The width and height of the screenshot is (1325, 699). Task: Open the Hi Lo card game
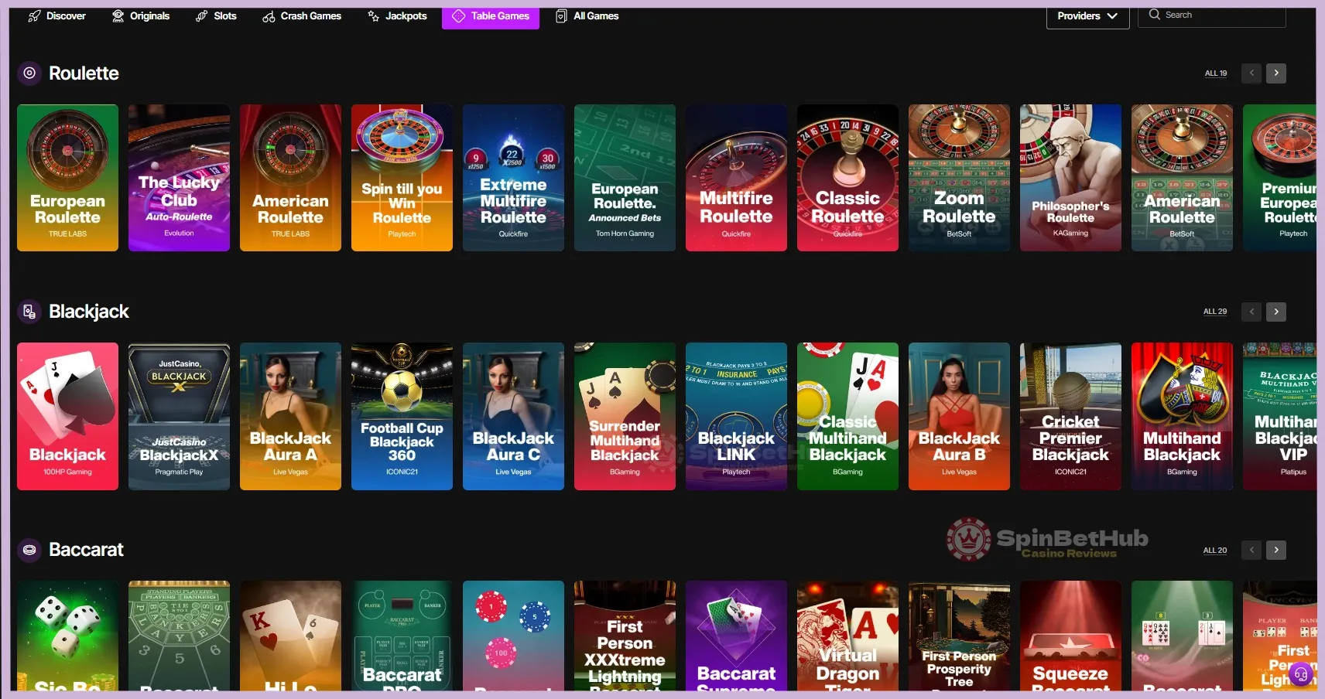click(290, 636)
